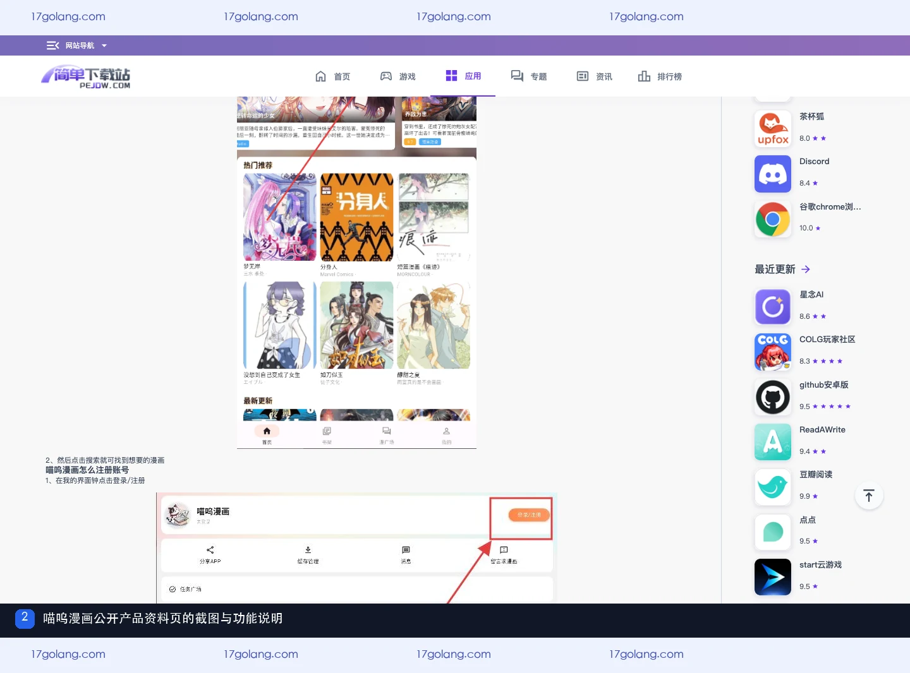Open the 专题 navigation tab
This screenshot has width=910, height=673.
pyautogui.click(x=529, y=76)
